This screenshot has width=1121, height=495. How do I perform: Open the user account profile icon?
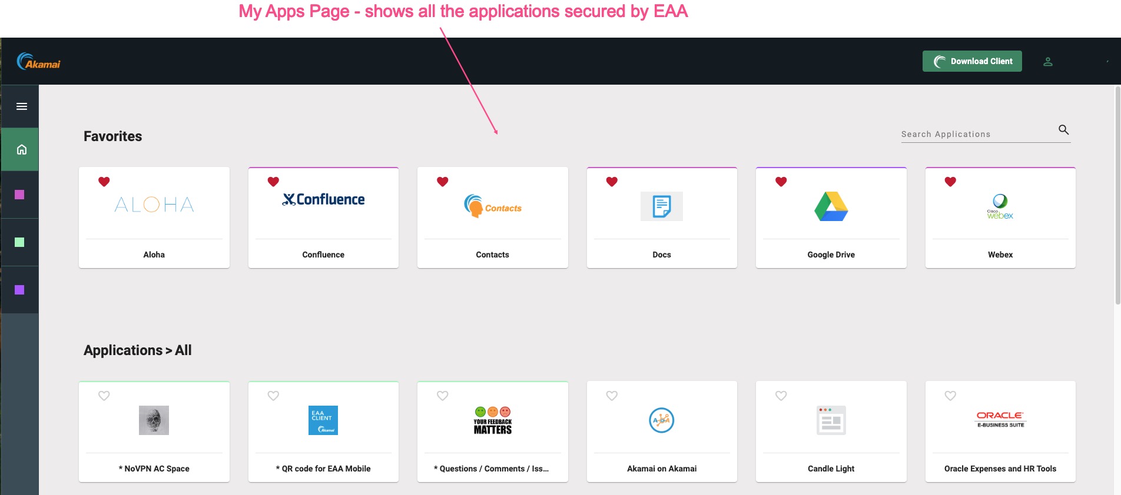point(1047,62)
